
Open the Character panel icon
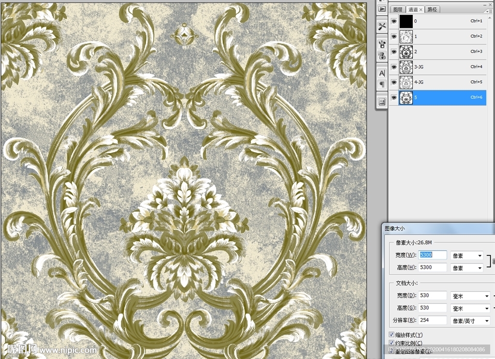pos(382,73)
